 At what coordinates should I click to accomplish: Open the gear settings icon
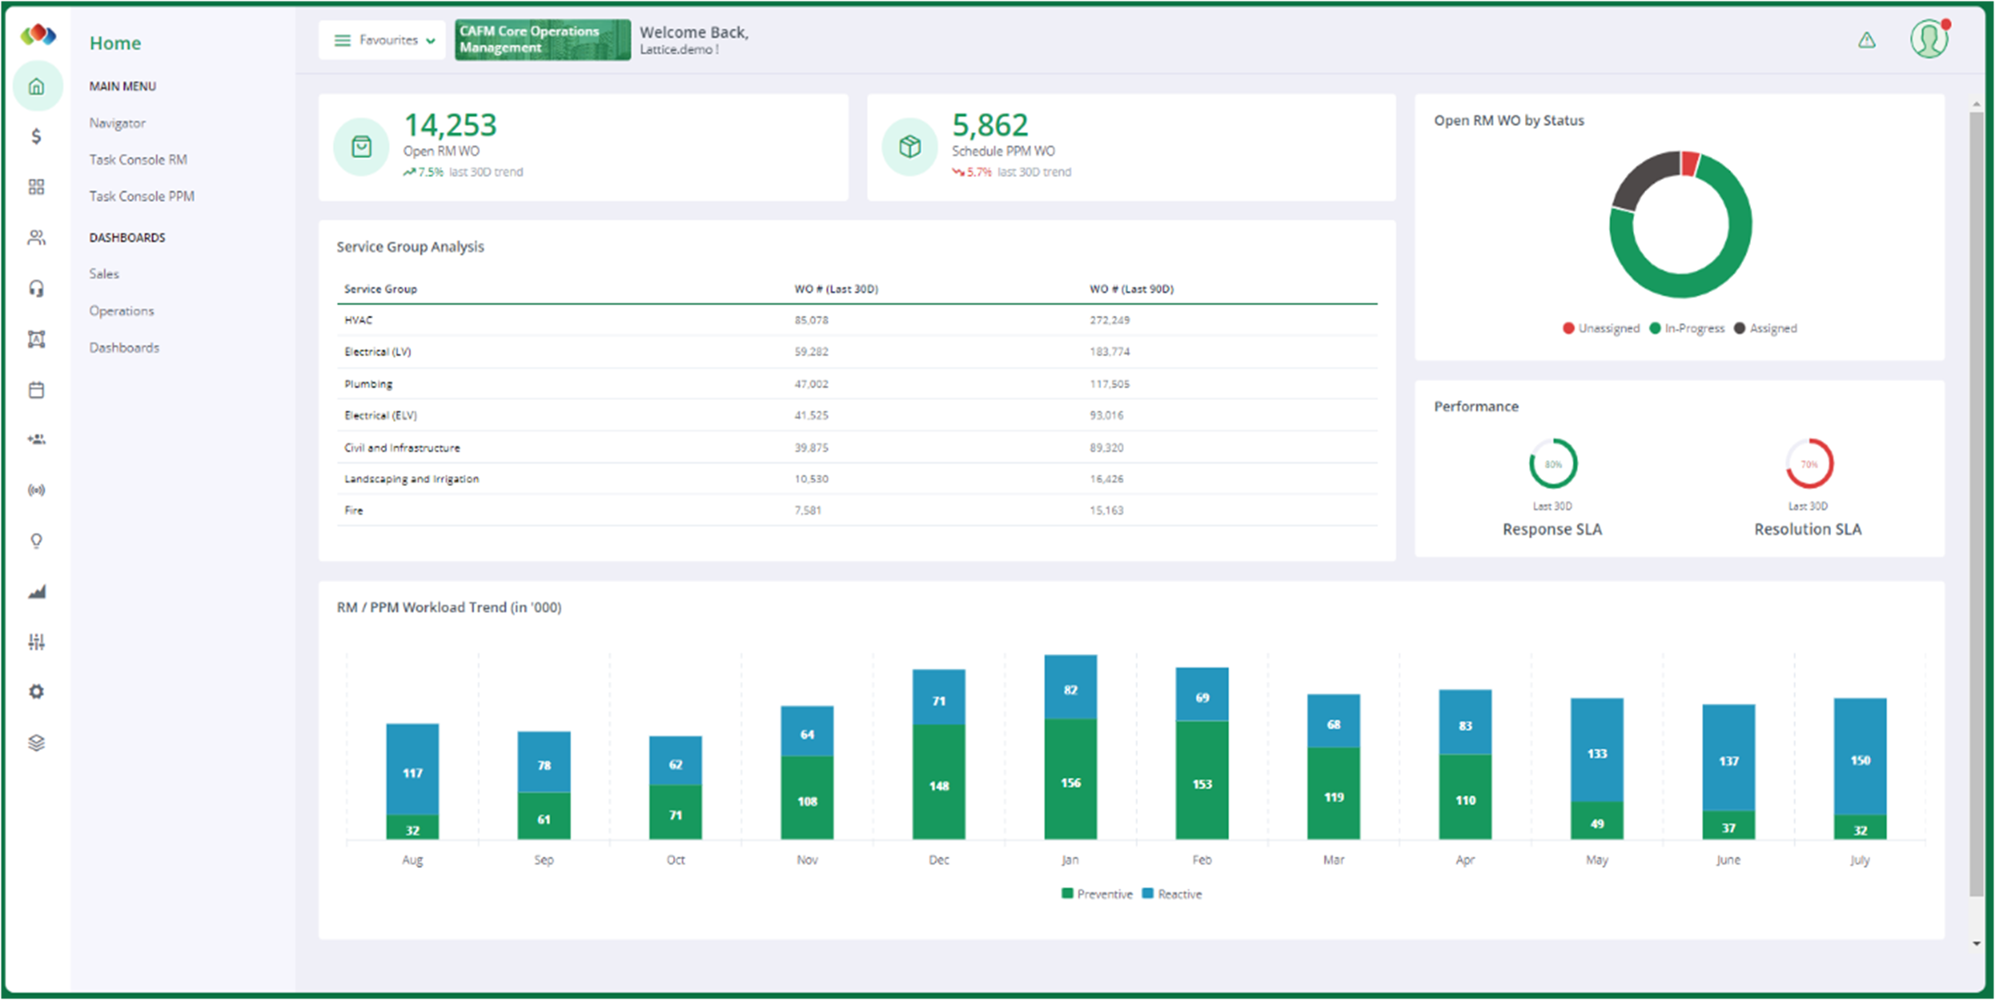click(x=36, y=691)
